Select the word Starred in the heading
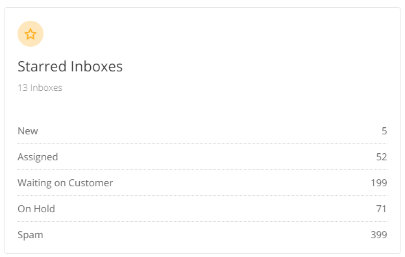Image resolution: width=405 pixels, height=257 pixels. (42, 66)
